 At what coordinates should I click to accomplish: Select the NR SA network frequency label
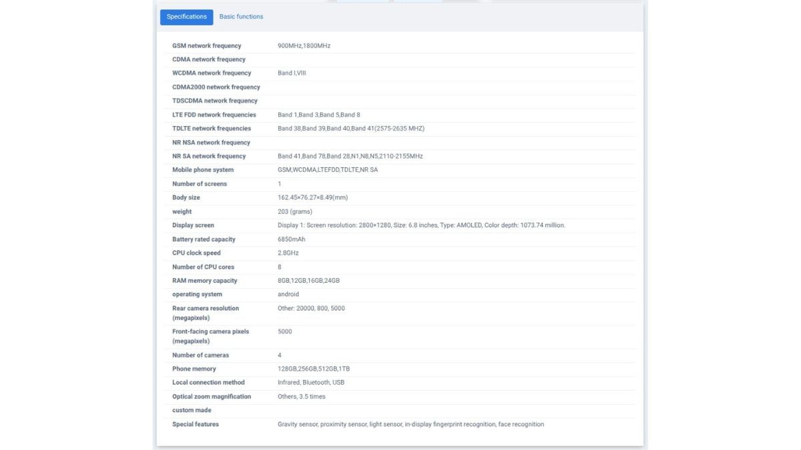tap(209, 156)
